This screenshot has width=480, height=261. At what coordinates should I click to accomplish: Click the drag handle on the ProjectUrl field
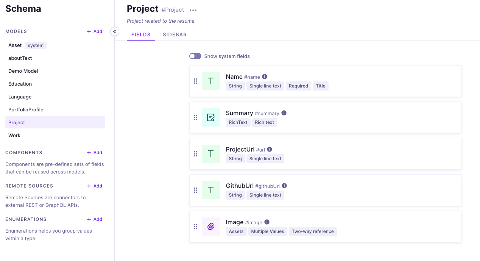[196, 154]
